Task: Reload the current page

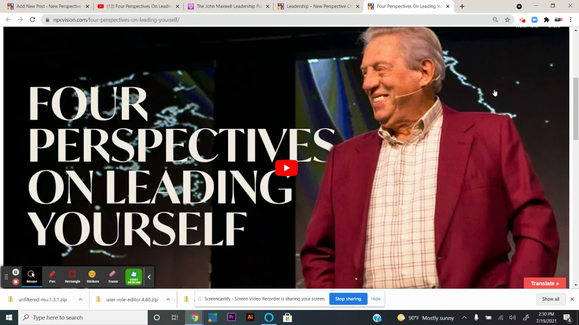Action: coord(33,19)
